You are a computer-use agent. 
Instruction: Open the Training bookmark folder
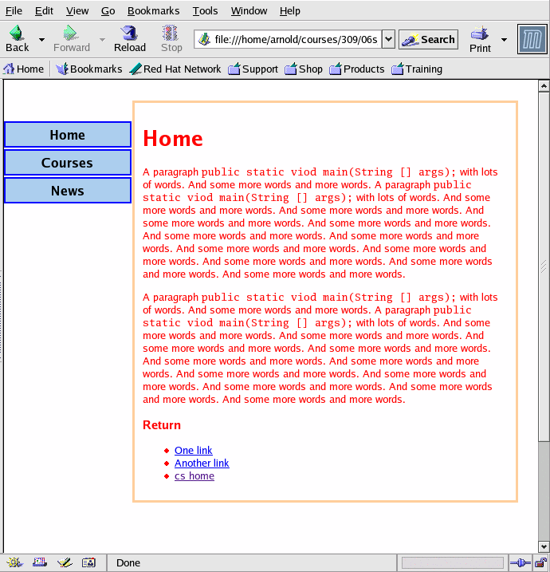417,69
